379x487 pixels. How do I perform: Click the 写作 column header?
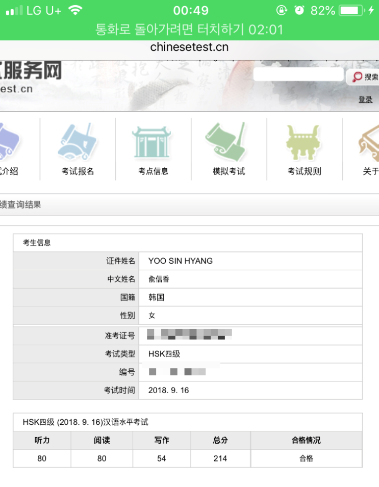pos(162,440)
